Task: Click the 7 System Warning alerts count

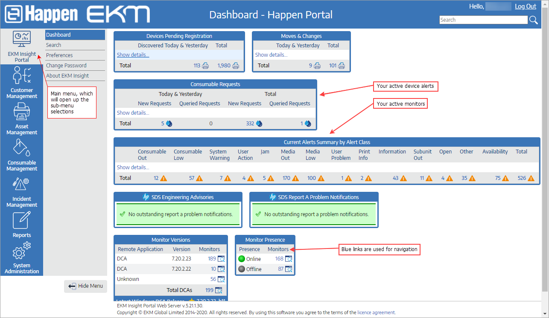Action: click(x=222, y=178)
